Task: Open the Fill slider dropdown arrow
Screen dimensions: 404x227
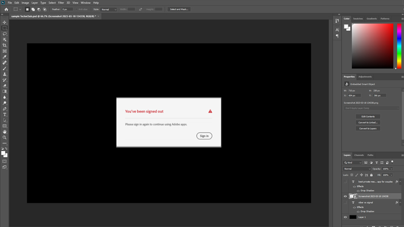Action: click(x=391, y=175)
